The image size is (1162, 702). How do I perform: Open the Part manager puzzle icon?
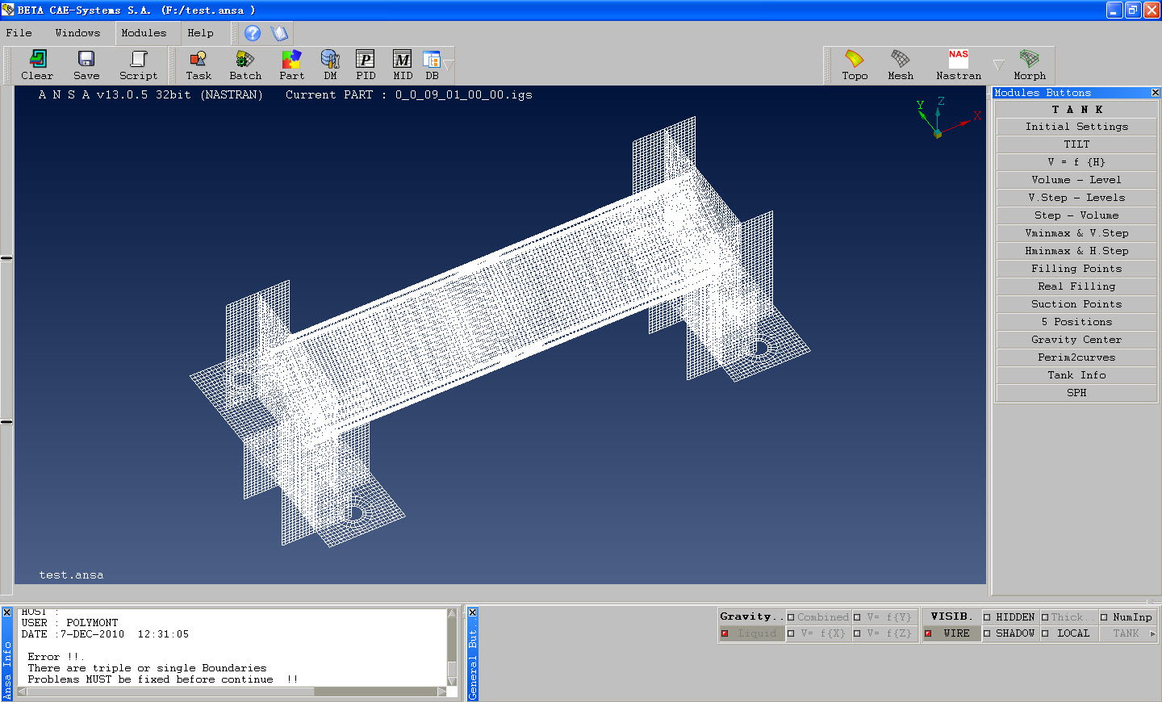(291, 65)
